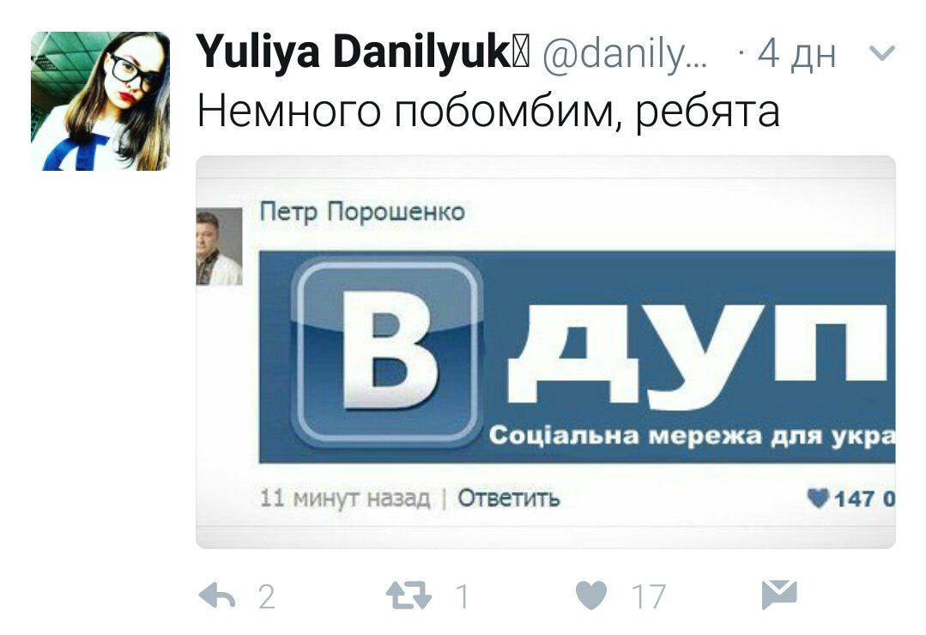Click Петр Порошенко's name in the image
This screenshot has height=635, width=926.
[362, 211]
